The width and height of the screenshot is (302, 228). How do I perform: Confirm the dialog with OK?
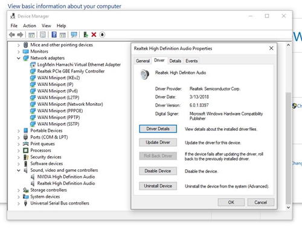[231, 202]
